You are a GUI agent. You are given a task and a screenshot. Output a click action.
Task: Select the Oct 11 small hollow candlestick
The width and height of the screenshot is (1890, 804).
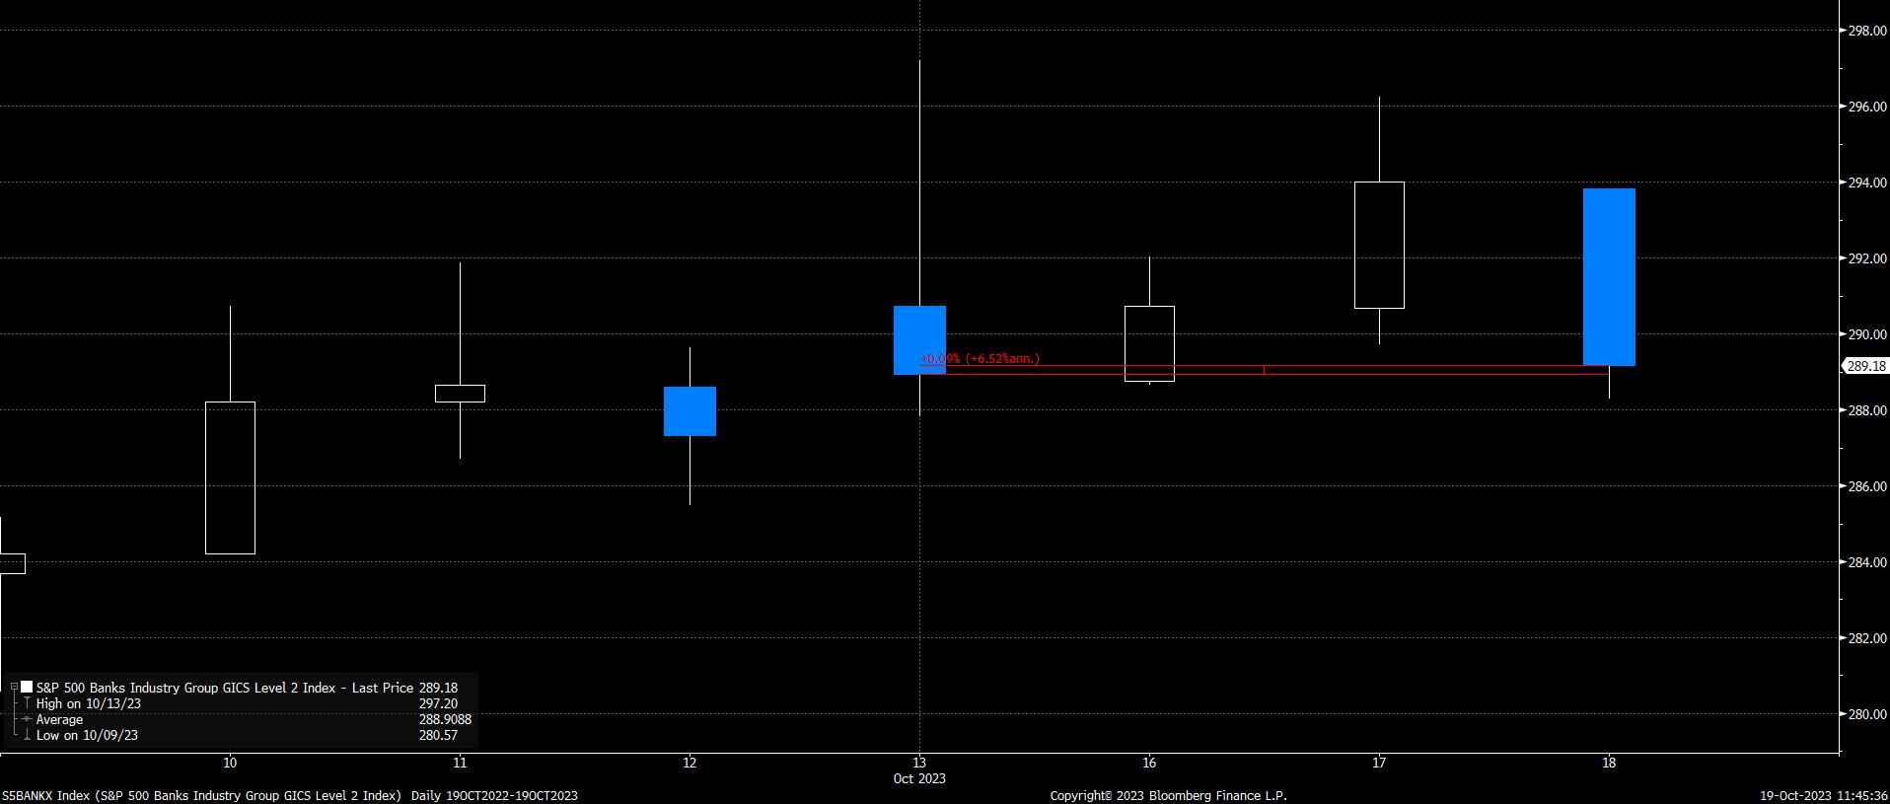click(460, 394)
